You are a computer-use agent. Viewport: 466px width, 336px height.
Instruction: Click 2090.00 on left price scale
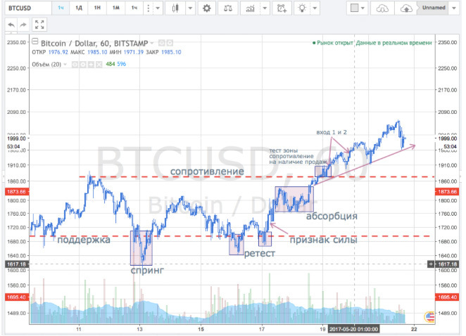click(x=16, y=112)
